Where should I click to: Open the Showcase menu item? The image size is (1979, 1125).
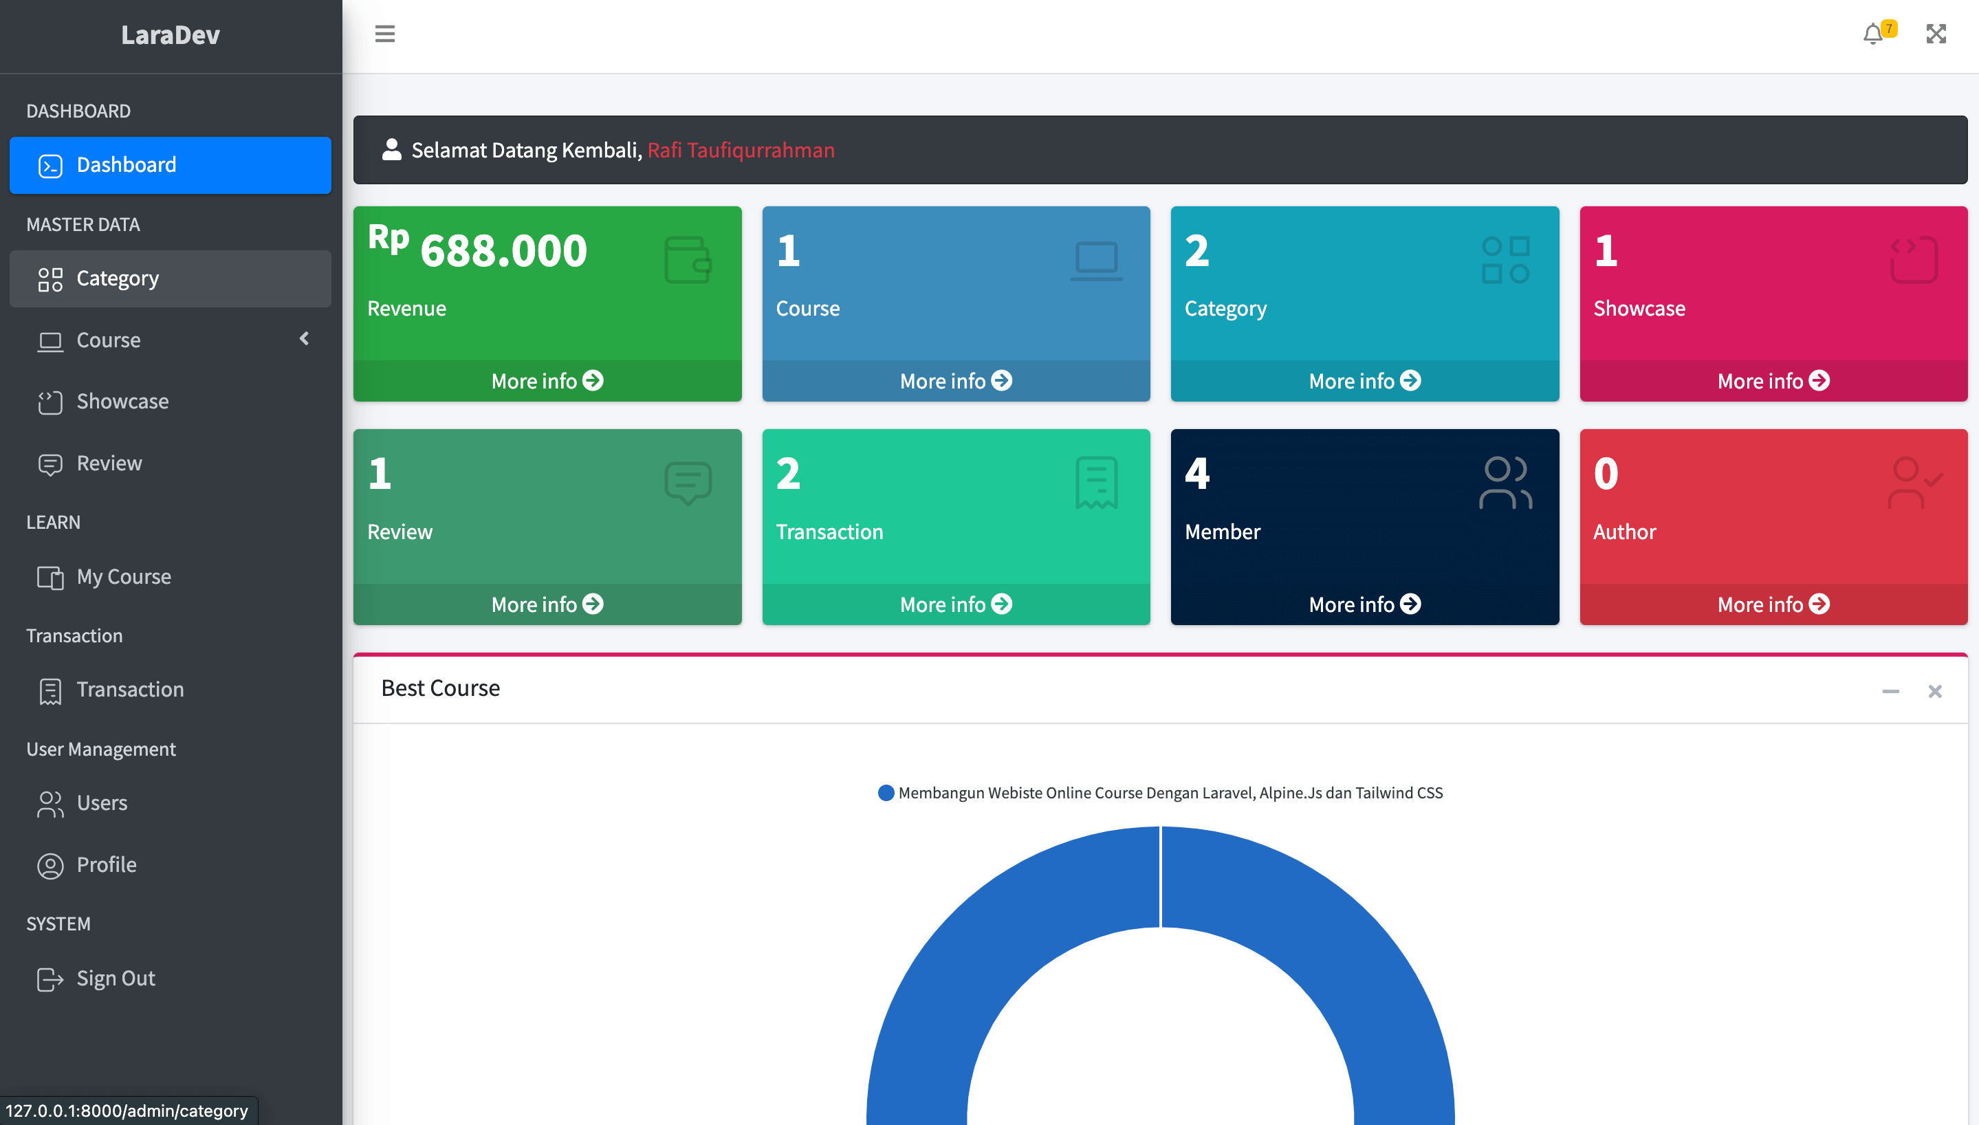(x=170, y=402)
